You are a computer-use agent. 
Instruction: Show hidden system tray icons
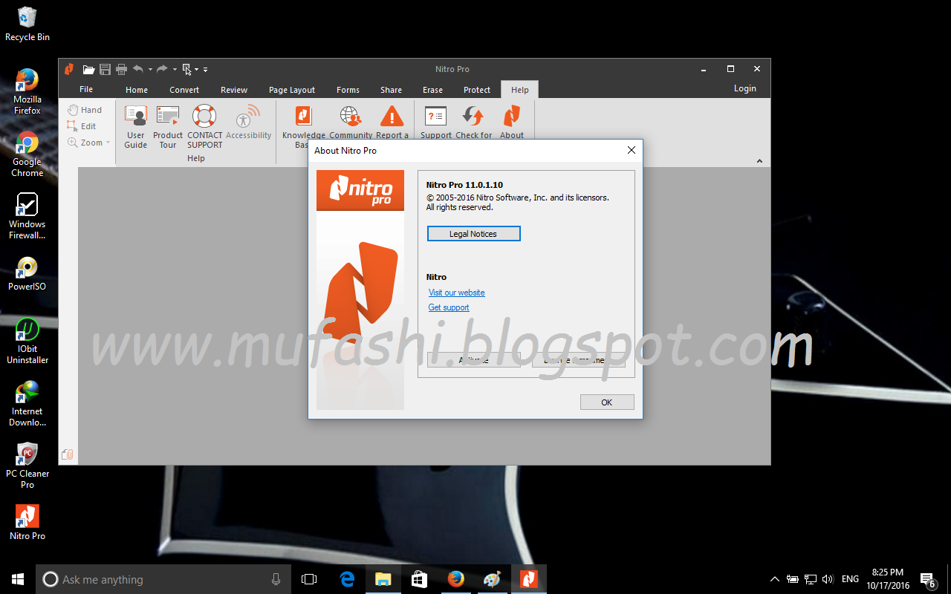click(775, 579)
